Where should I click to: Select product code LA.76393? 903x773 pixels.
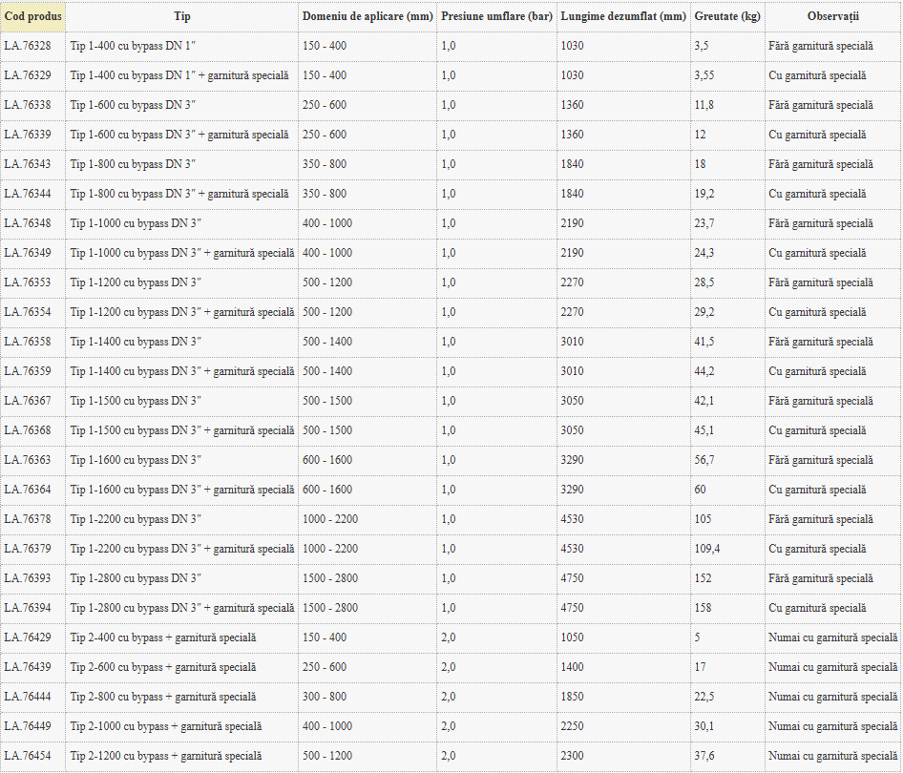point(28,578)
